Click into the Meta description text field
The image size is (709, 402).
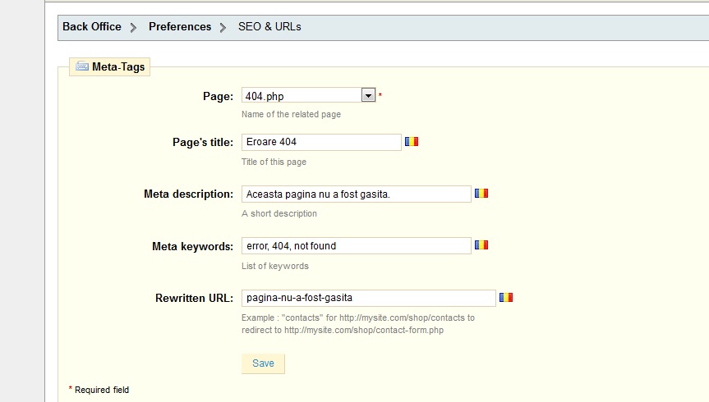pyautogui.click(x=356, y=194)
